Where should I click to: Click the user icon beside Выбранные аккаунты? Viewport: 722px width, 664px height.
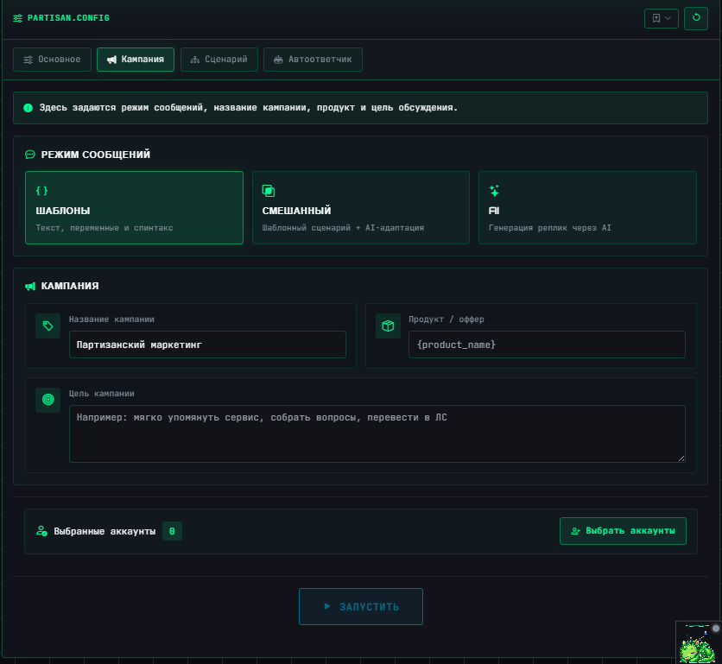[x=41, y=531]
